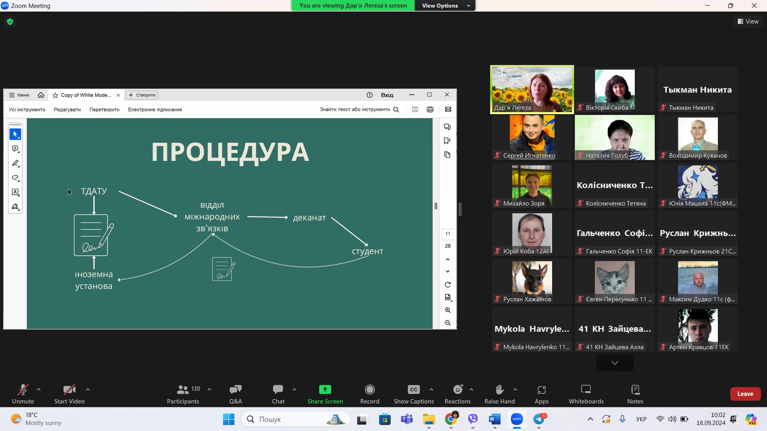Click the green Share Screen icon
Screen dimensions: 767x431
(x=325, y=389)
